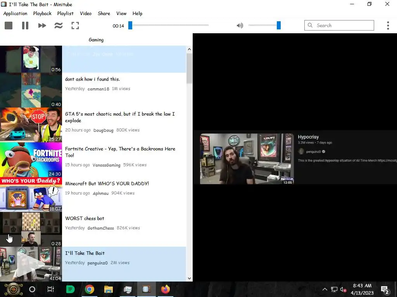Image resolution: width=397 pixels, height=297 pixels.
Task: Open Firefox from the taskbar
Action: point(165,289)
